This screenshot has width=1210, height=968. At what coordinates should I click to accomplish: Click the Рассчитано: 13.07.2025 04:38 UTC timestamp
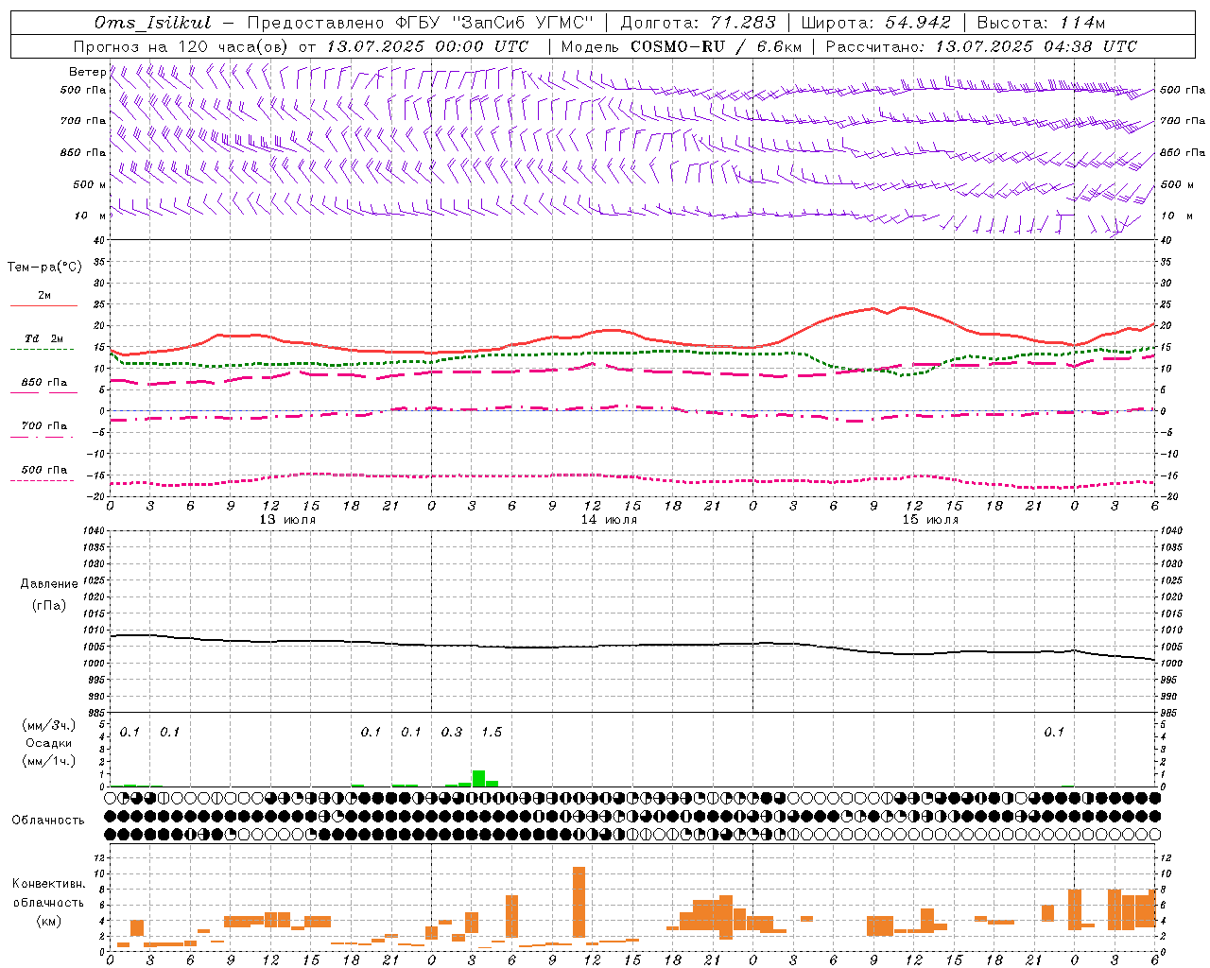coord(981,46)
